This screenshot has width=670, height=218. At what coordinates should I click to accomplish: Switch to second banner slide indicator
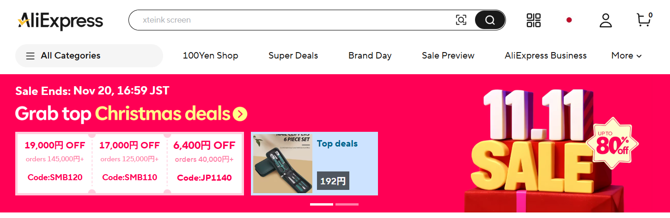pos(347,204)
